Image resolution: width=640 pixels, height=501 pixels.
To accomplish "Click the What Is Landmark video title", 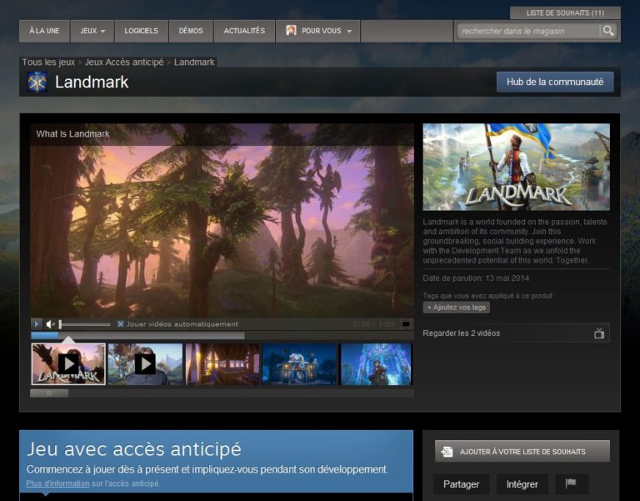I will click(72, 134).
